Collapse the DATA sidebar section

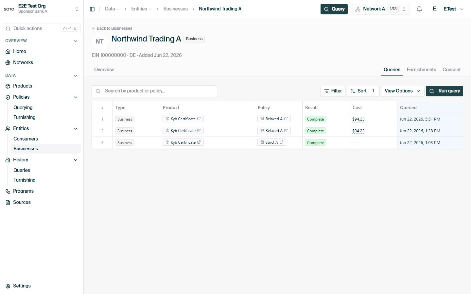(x=76, y=76)
